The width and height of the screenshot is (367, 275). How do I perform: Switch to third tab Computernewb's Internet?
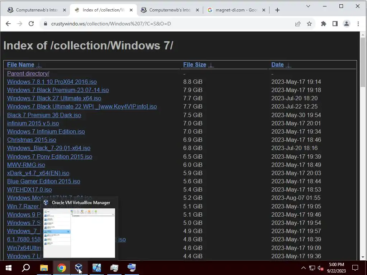pos(170,10)
